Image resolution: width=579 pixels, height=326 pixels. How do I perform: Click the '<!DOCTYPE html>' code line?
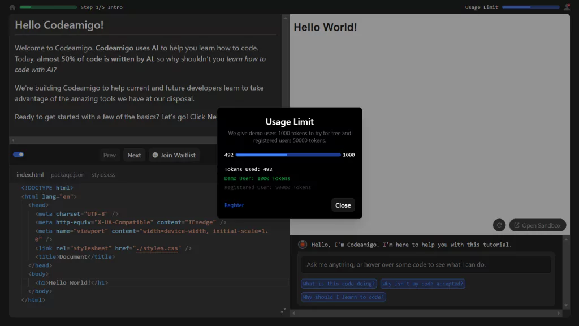click(x=47, y=188)
